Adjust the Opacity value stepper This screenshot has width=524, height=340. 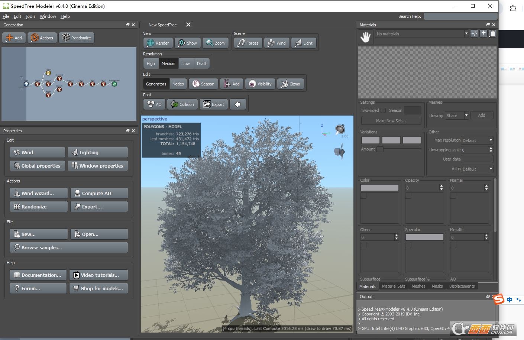pyautogui.click(x=441, y=188)
